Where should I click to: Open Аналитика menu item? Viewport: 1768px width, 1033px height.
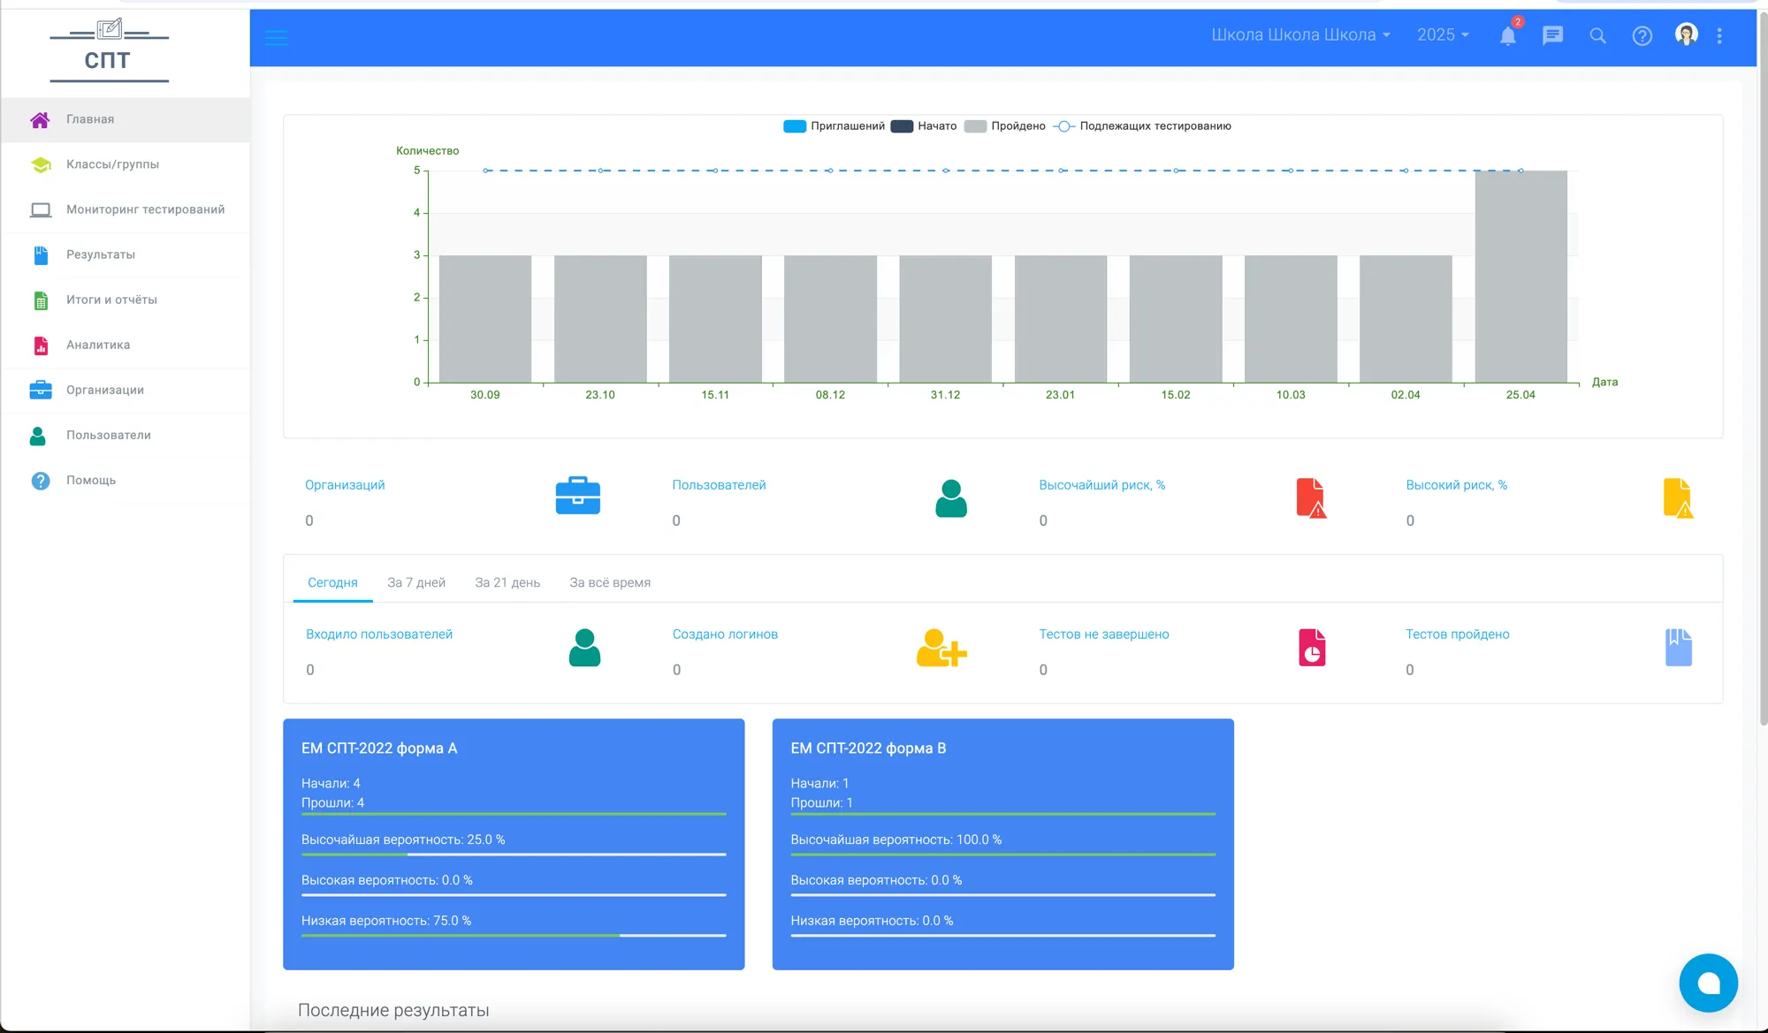126,346
